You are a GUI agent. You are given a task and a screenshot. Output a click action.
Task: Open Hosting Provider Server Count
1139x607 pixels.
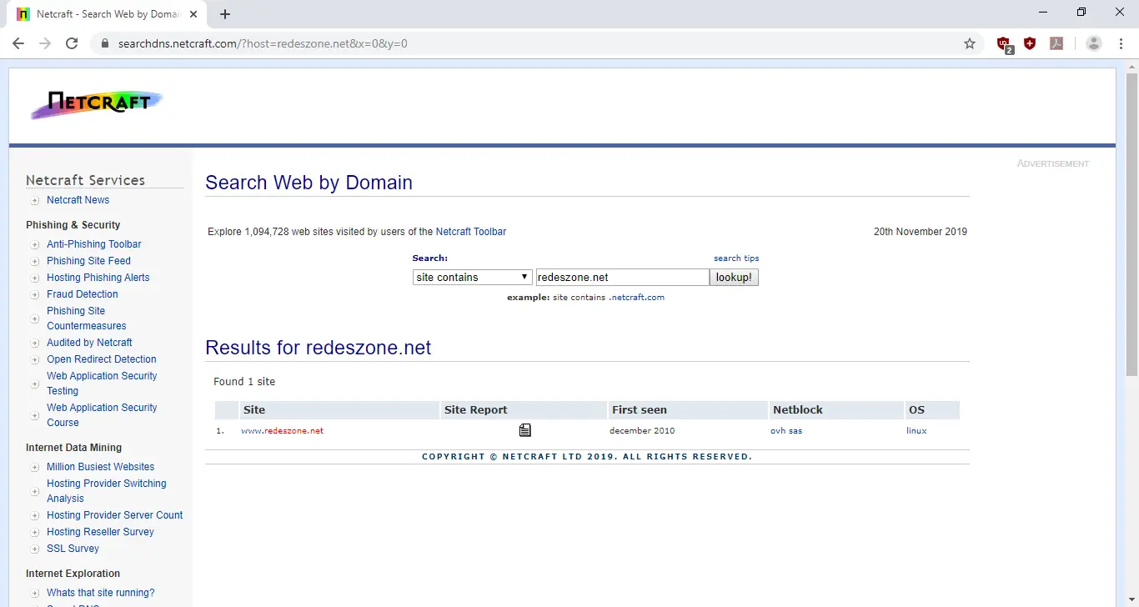tap(114, 515)
